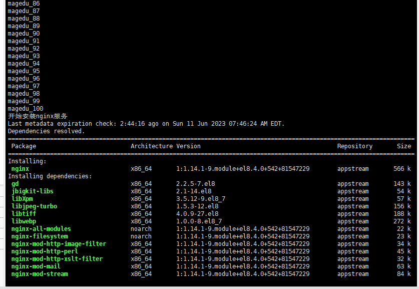The height and width of the screenshot is (289, 419).
Task: Select the magedu_98 line
Action: [x=24, y=94]
